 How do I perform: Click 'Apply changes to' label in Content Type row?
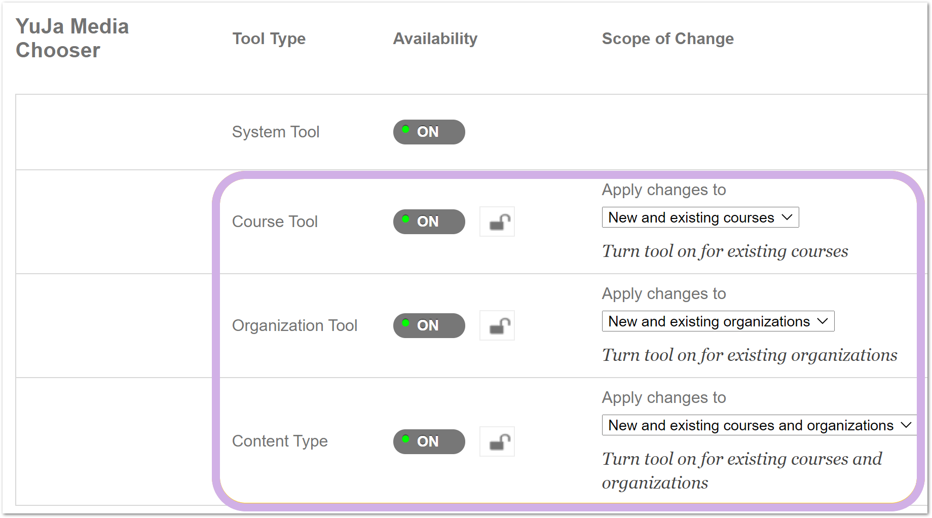tap(664, 398)
